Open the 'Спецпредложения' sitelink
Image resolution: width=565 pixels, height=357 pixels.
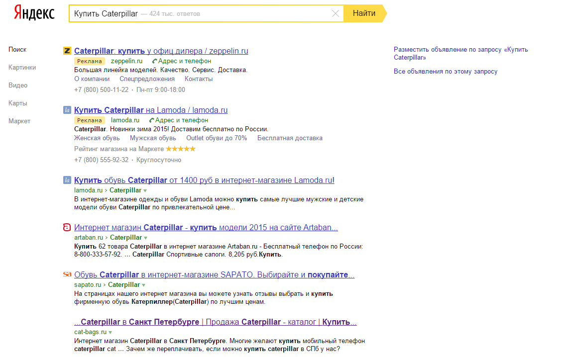coord(147,79)
